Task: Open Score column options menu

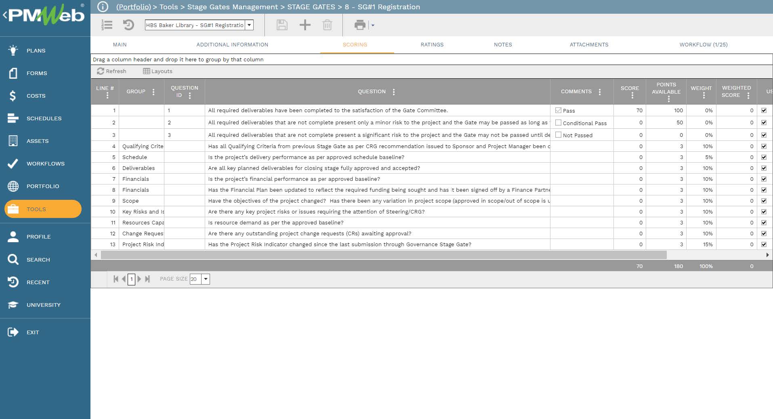Action: click(632, 96)
